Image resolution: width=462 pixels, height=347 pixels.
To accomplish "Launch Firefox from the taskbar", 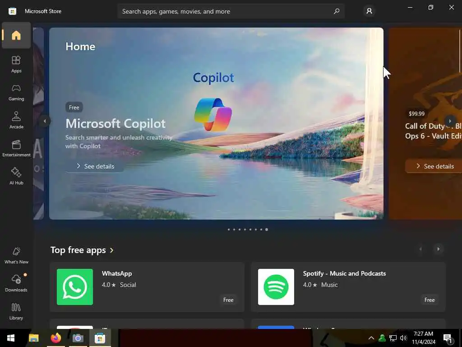I will 55,338.
